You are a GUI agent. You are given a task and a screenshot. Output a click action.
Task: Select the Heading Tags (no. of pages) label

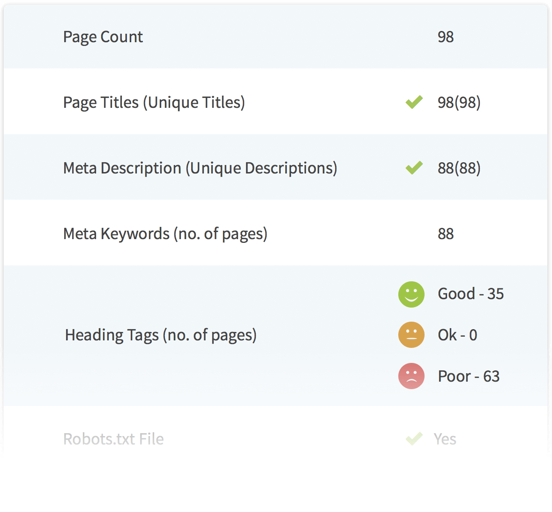pyautogui.click(x=161, y=335)
